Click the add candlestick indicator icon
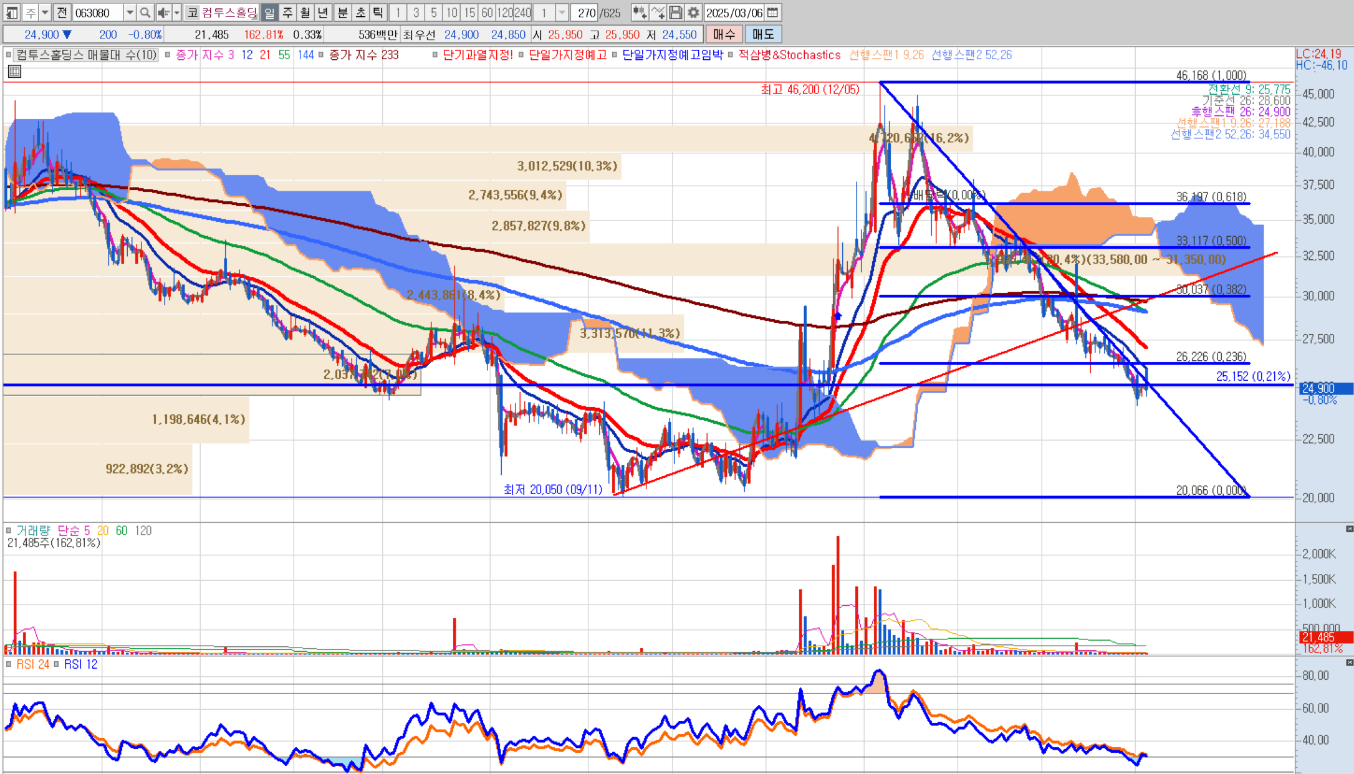The height and width of the screenshot is (774, 1354). (640, 12)
